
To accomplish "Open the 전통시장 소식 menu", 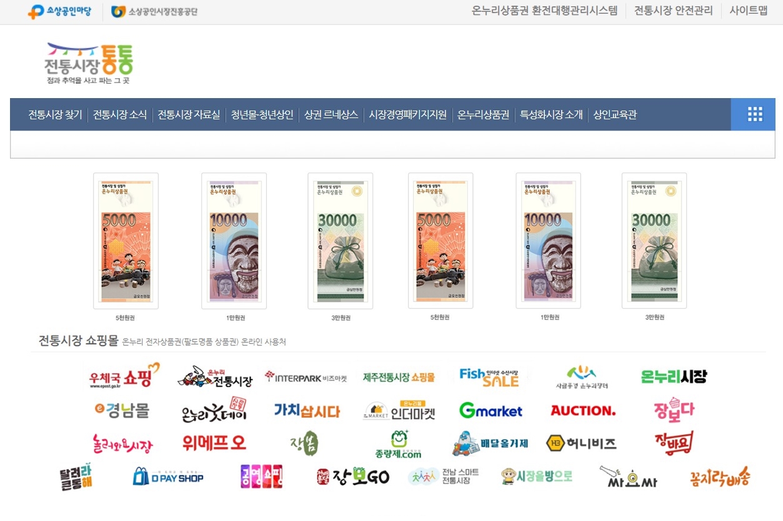I will (x=120, y=115).
